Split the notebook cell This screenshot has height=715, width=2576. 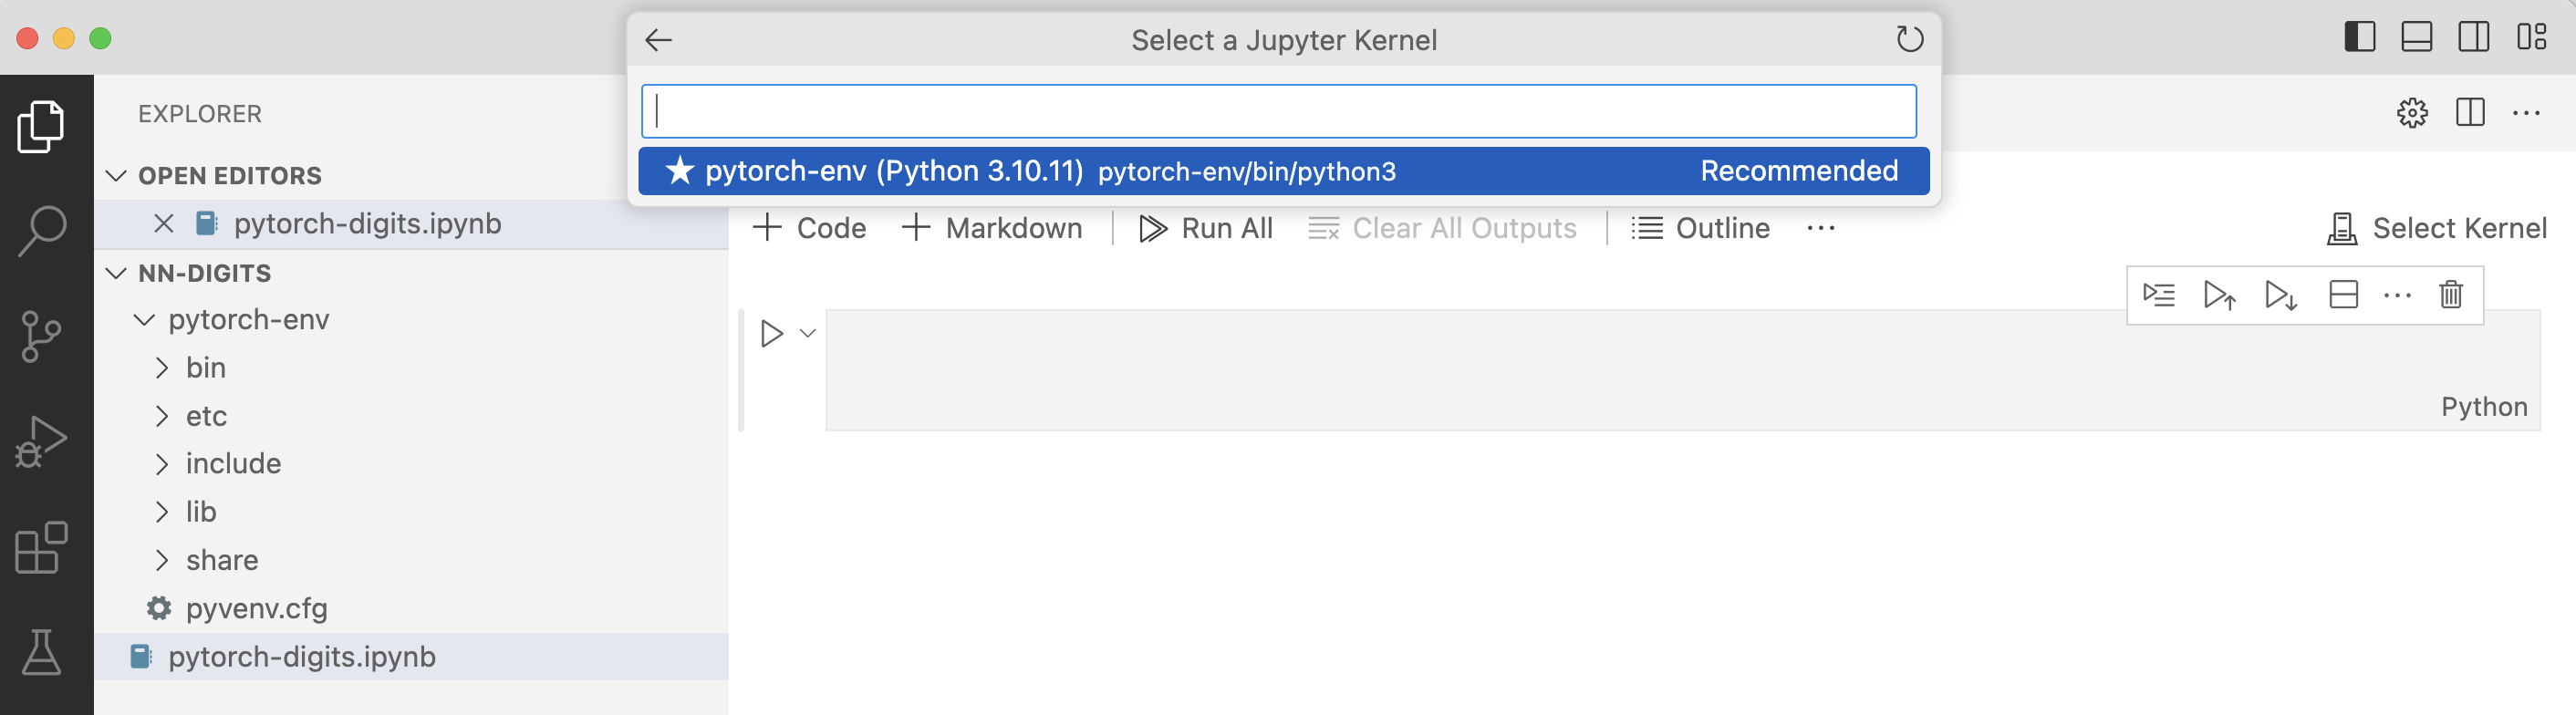point(2343,295)
